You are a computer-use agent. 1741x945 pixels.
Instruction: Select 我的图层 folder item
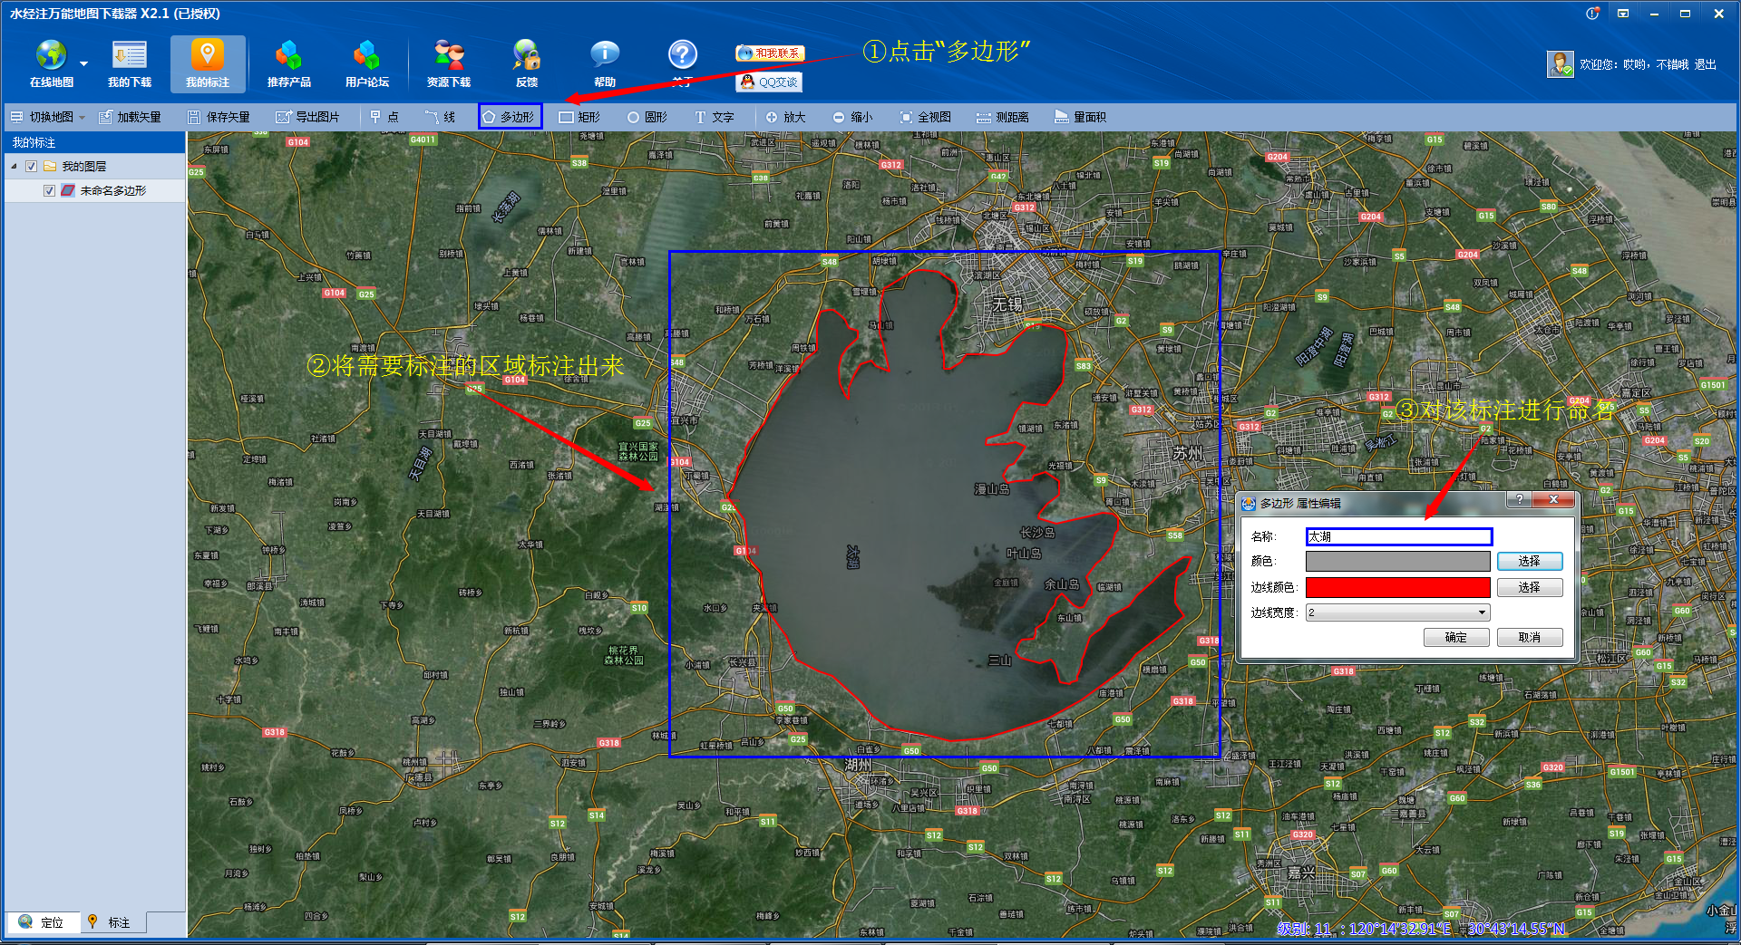84,167
